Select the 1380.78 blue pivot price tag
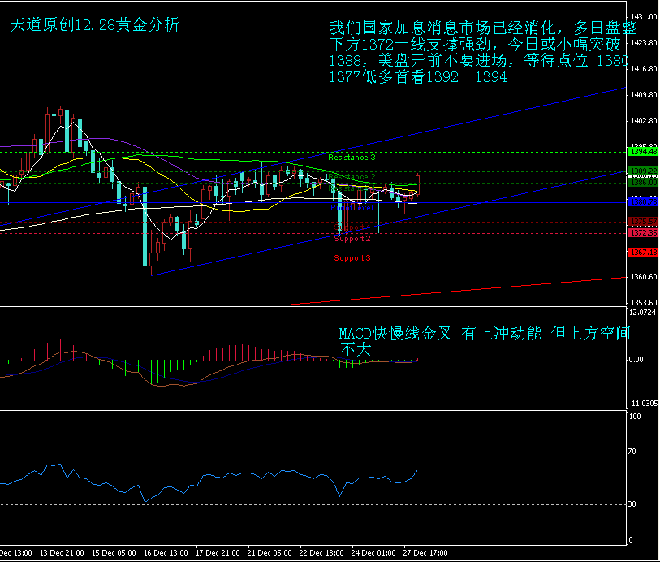Screen dimensions: 660x562 coord(642,201)
